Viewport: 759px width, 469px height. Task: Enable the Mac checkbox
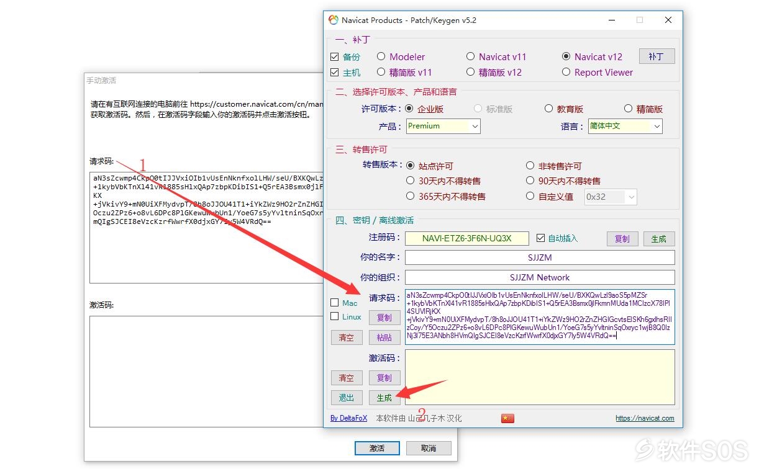pyautogui.click(x=335, y=303)
